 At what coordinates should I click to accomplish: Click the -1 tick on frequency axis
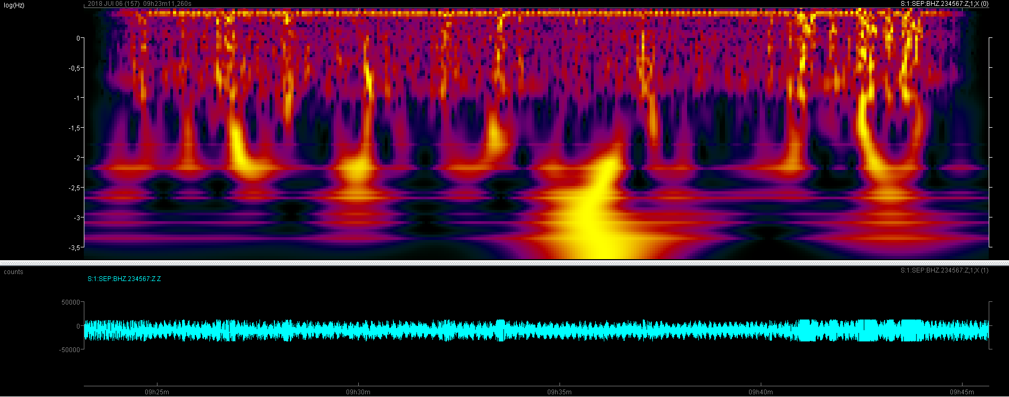(x=76, y=98)
